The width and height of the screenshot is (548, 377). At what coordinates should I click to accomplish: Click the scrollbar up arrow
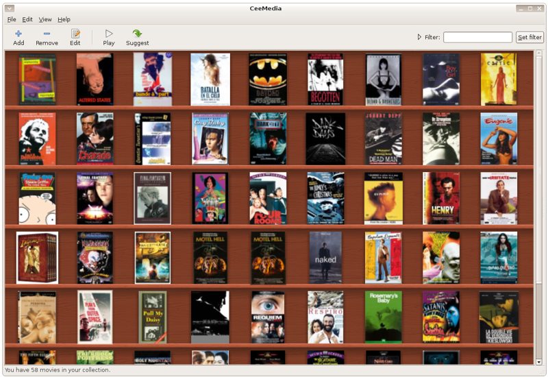pyautogui.click(x=538, y=53)
